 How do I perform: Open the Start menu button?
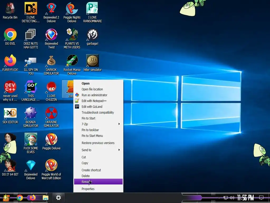tap(6, 198)
